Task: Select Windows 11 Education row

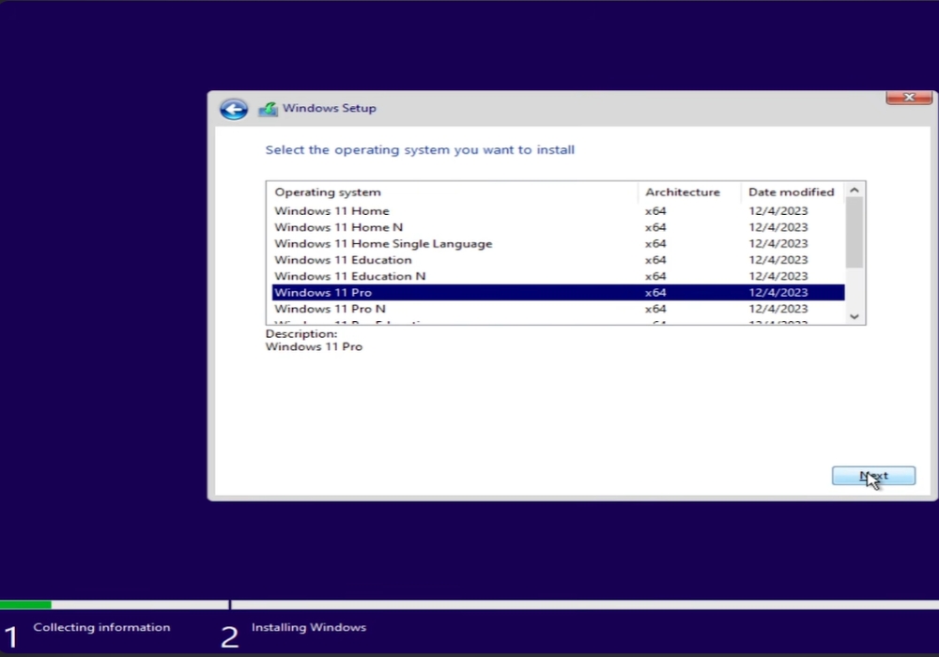Action: tap(558, 260)
